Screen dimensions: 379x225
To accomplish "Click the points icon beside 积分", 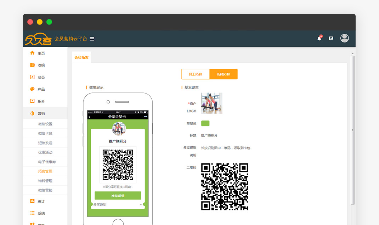I will [32, 101].
